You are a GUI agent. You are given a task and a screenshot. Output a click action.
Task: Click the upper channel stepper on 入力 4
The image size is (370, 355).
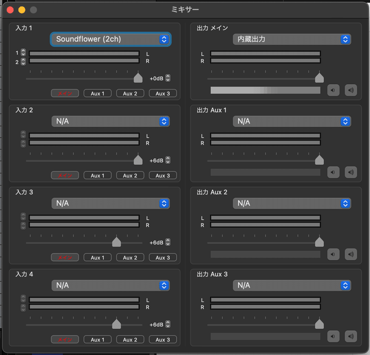coord(23,299)
